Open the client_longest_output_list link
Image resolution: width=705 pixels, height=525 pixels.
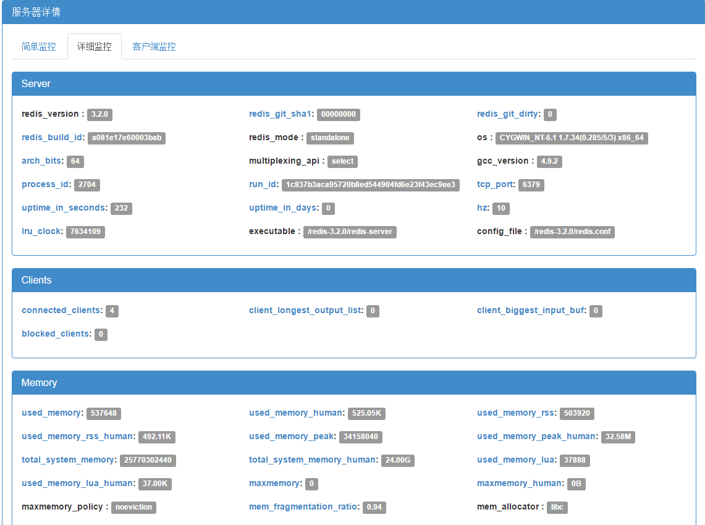[x=305, y=310]
